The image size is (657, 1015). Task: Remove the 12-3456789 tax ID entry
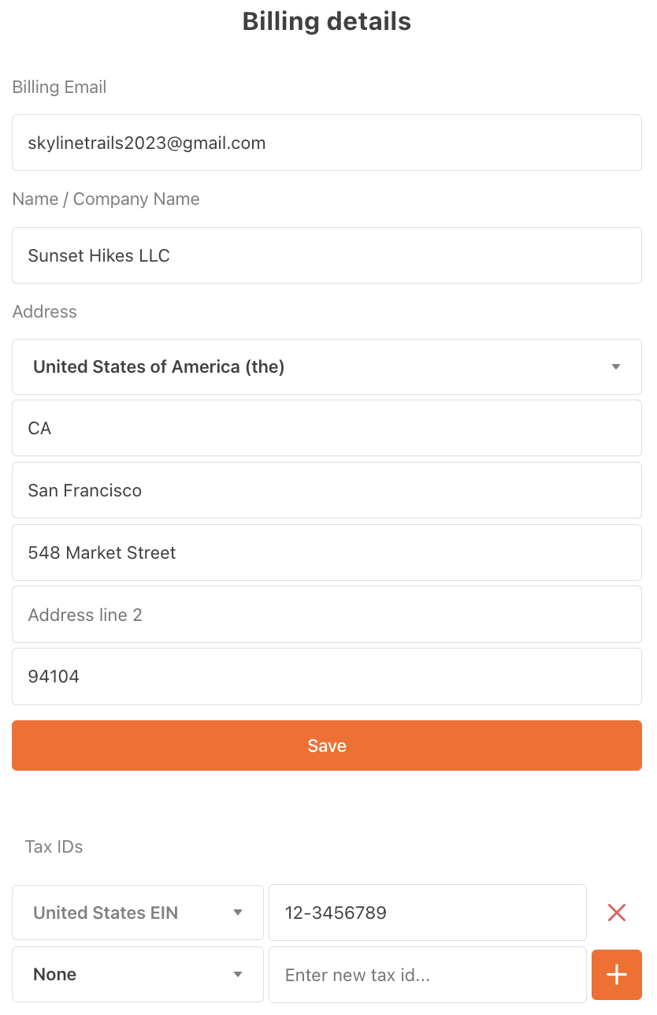[x=617, y=912]
